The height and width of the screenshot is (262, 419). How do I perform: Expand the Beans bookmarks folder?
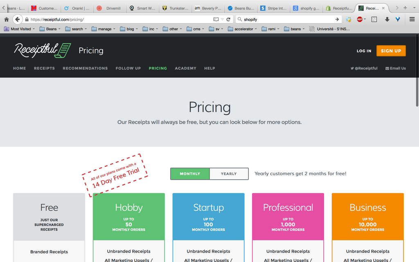[50, 29]
